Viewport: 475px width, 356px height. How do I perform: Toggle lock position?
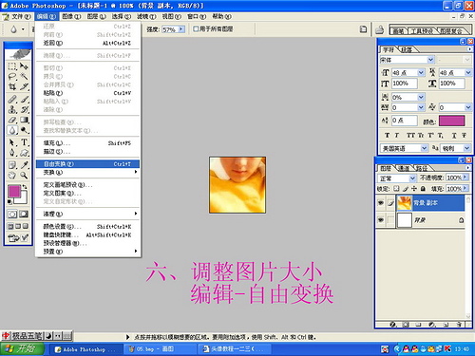tap(414, 189)
